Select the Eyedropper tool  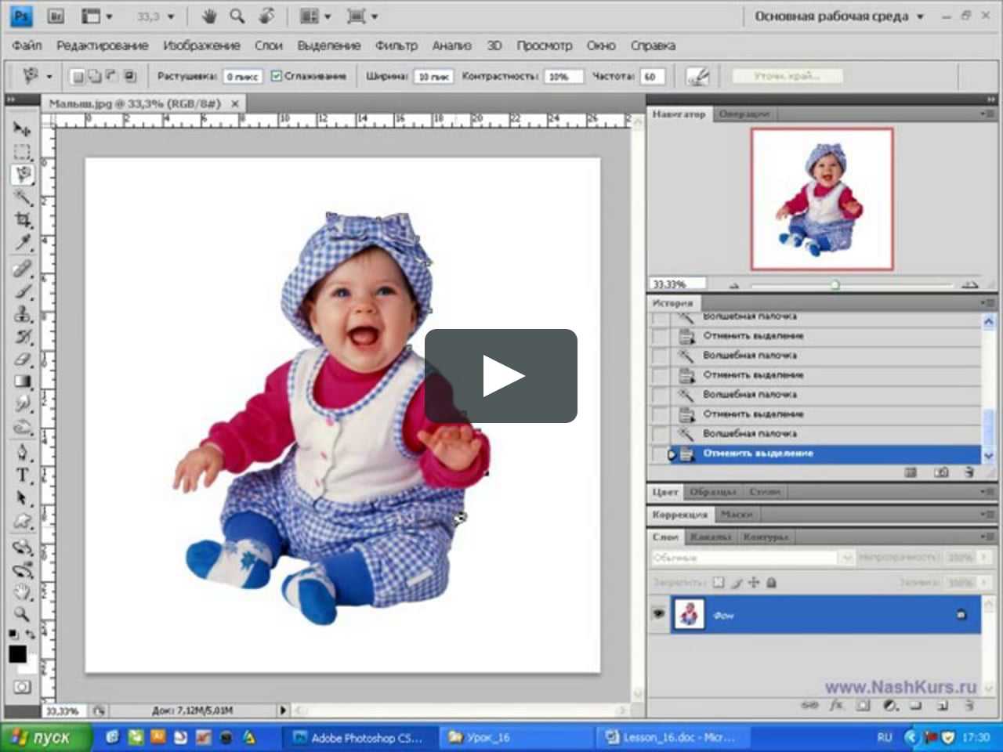pos(22,242)
